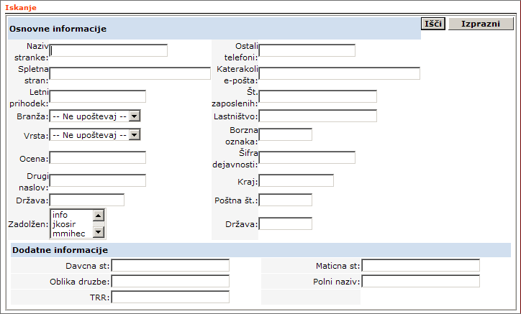Screen dimensions: 521x314
Task: Select the TRR input field
Action: point(171,297)
